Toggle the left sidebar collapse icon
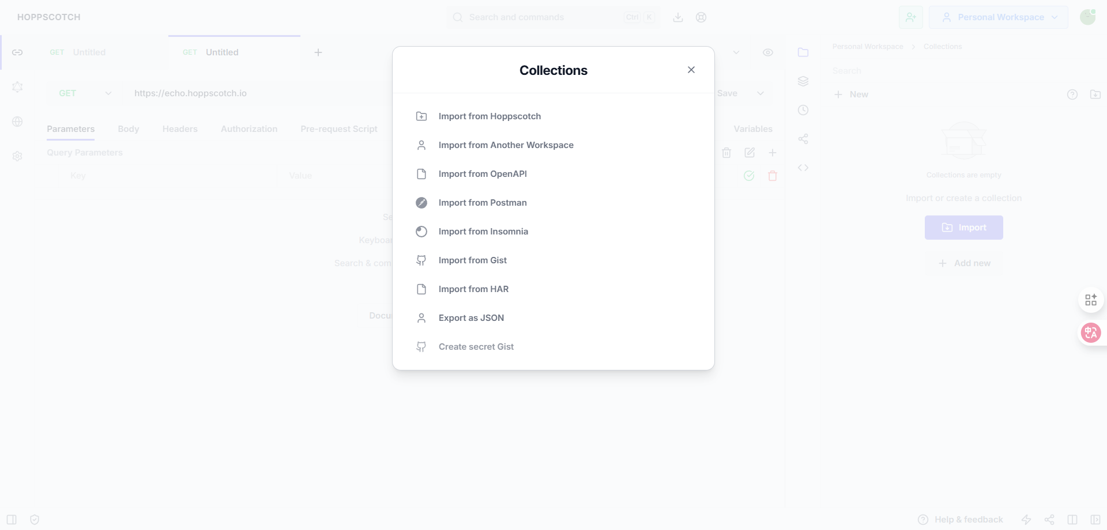 [x=12, y=520]
